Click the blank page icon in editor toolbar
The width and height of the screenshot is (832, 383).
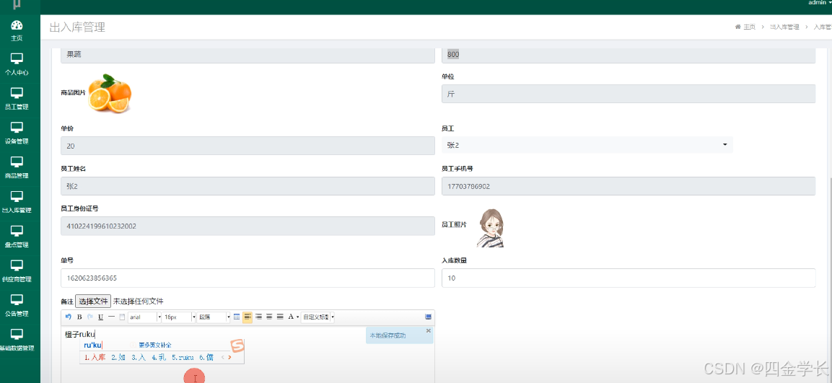122,317
